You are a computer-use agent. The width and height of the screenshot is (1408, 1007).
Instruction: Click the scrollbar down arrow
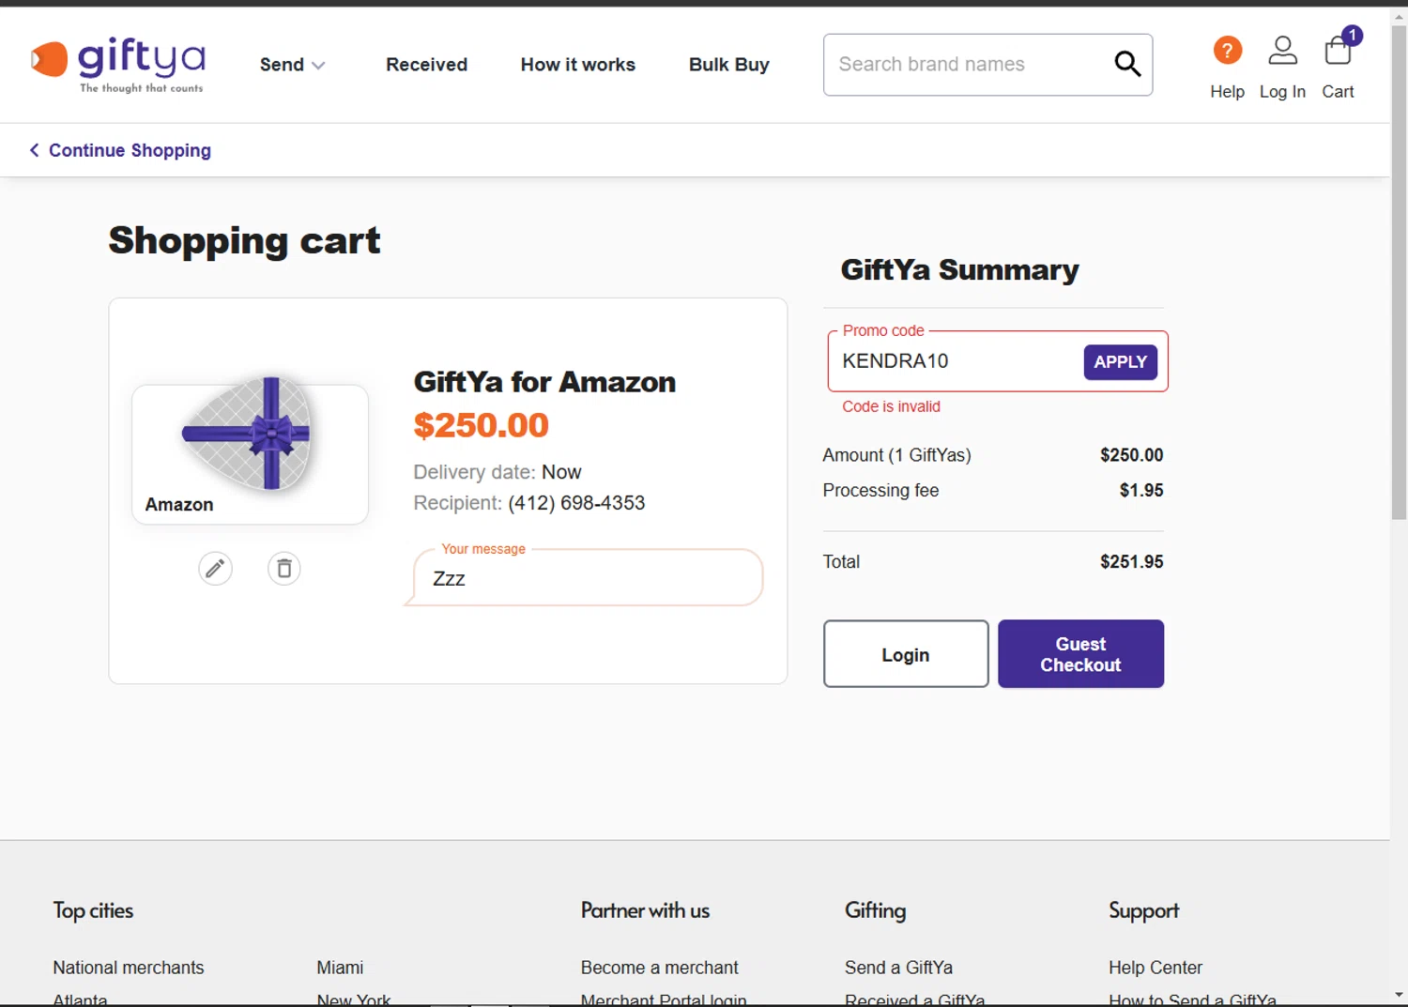point(1399,995)
